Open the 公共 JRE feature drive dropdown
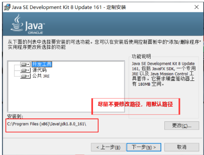Image resolution: width=204 pixels, height=155 pixels. 25,76
